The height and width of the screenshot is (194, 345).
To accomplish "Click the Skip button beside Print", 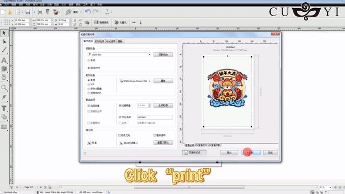I will pos(229,153).
